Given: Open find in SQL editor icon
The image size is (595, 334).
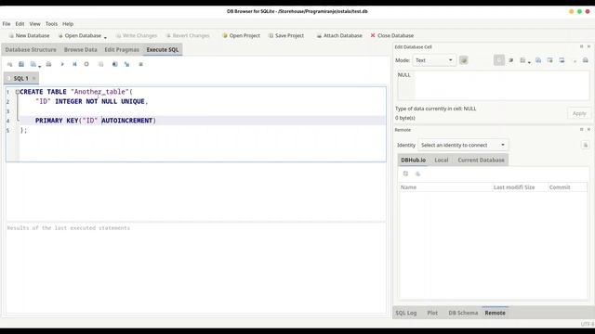Looking at the screenshot, I should tap(114, 64).
